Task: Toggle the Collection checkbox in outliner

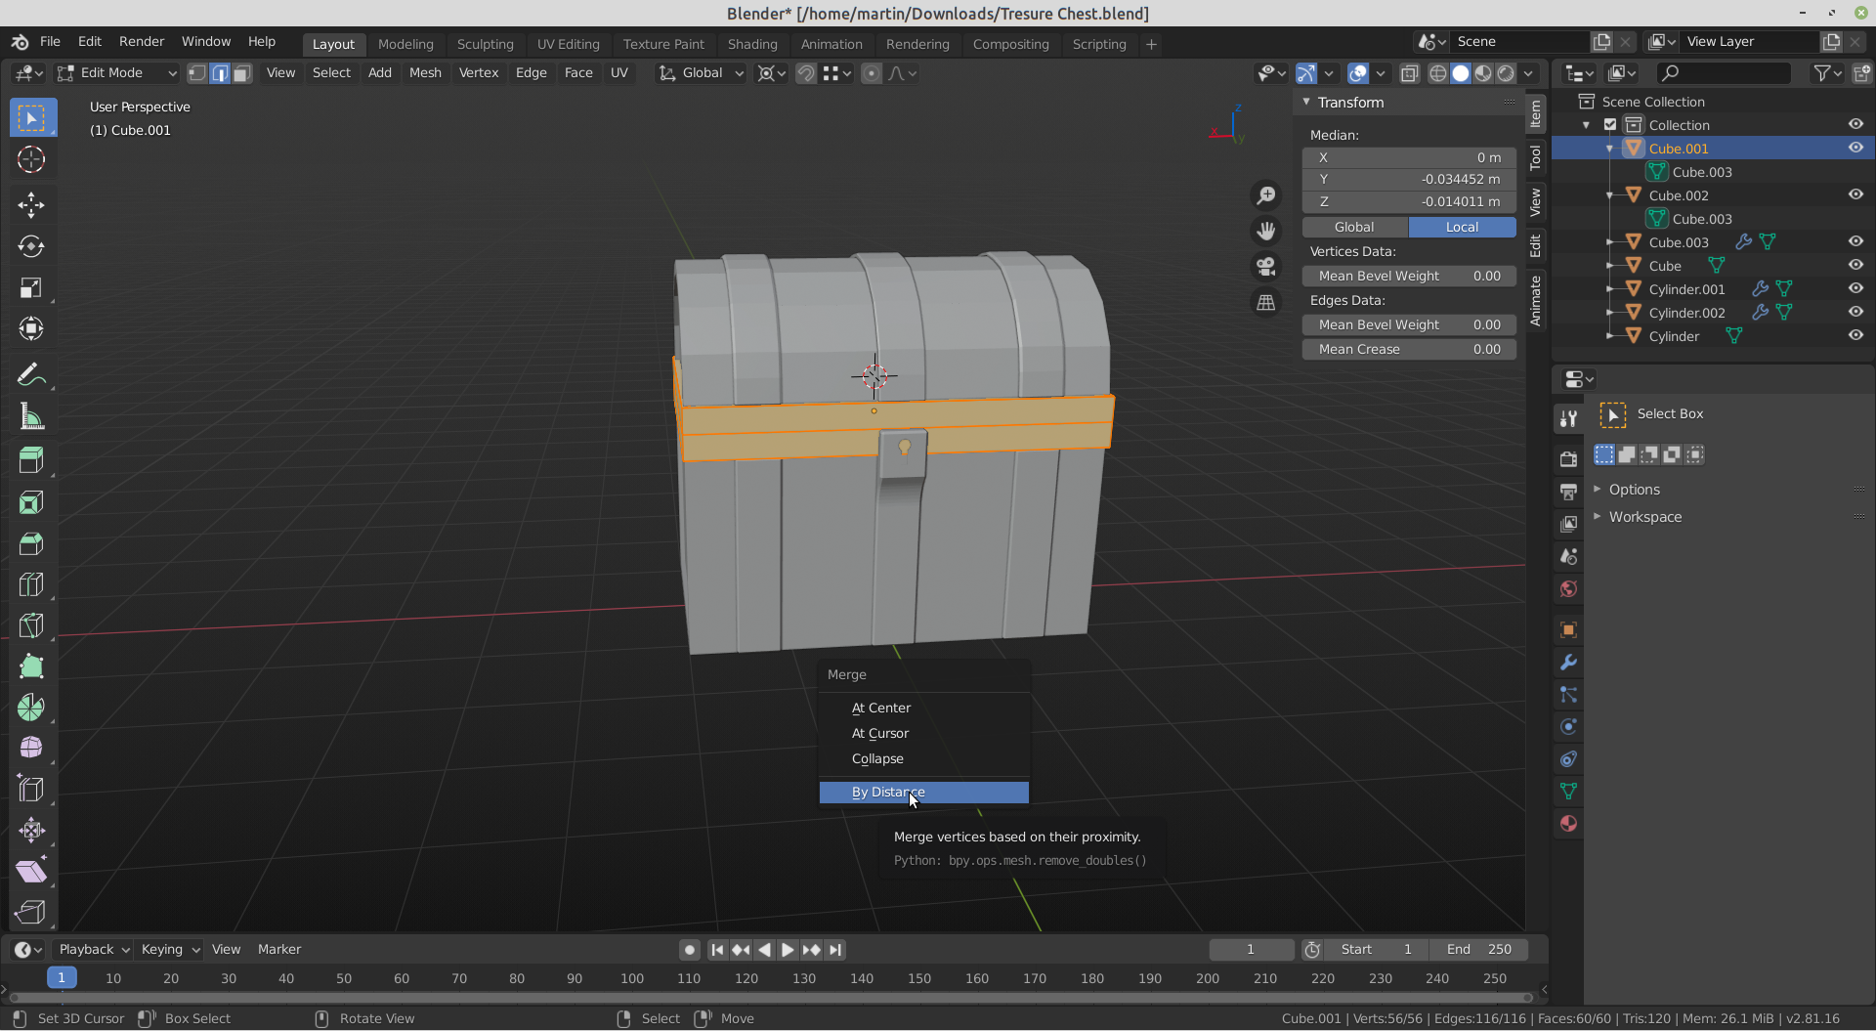Action: click(x=1610, y=125)
